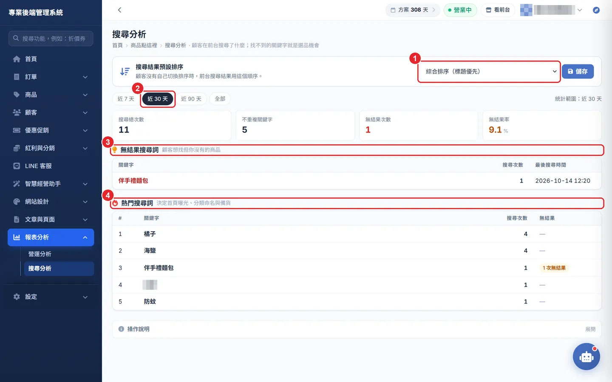Click the 網站設計 palette icon
Viewport: 612px width, 382px height.
17,202
